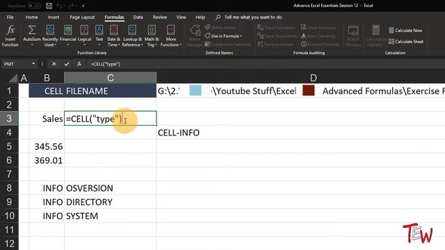This screenshot has height=250, width=445.
Task: Select column C header
Action: click(111, 78)
